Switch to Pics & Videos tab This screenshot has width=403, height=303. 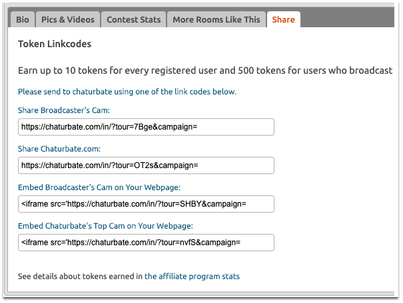point(68,19)
